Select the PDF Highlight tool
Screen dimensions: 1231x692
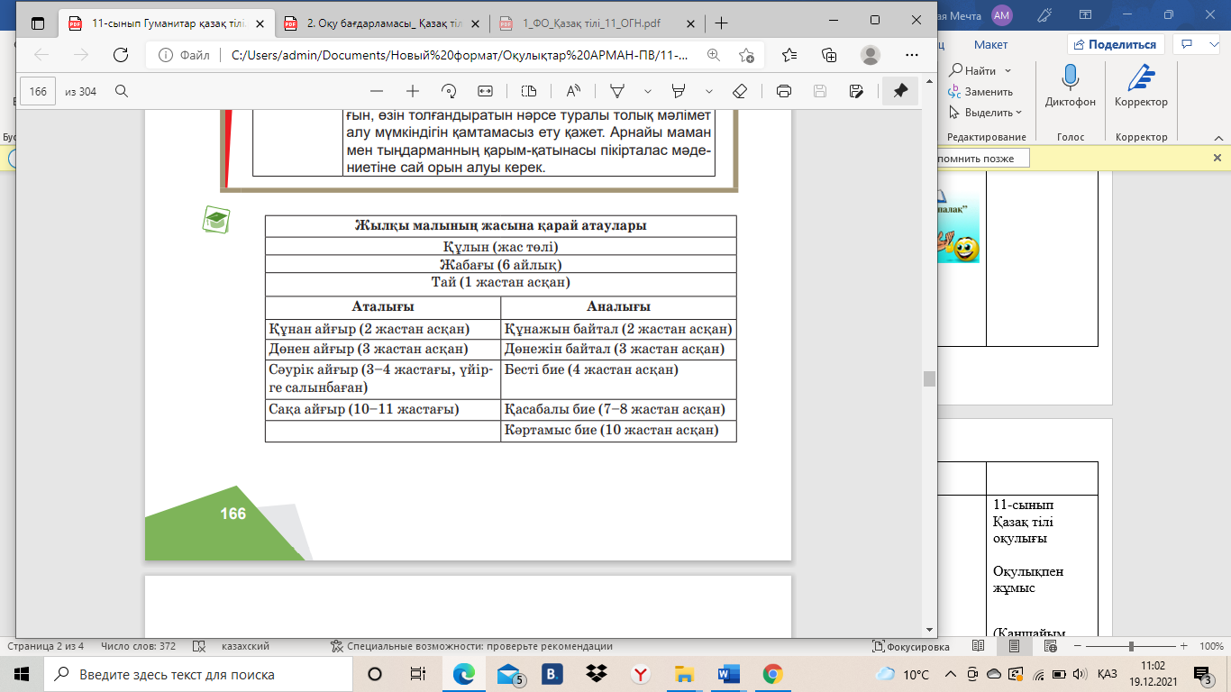coord(679,91)
